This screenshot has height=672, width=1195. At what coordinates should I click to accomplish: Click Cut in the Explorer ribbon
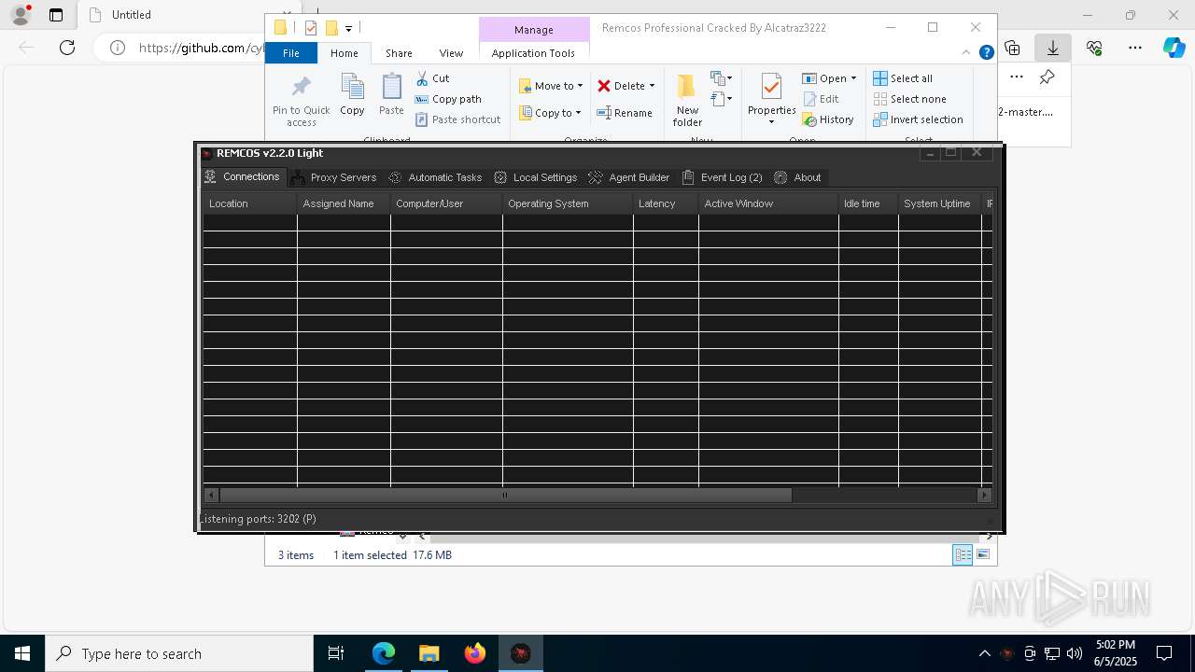pos(432,78)
